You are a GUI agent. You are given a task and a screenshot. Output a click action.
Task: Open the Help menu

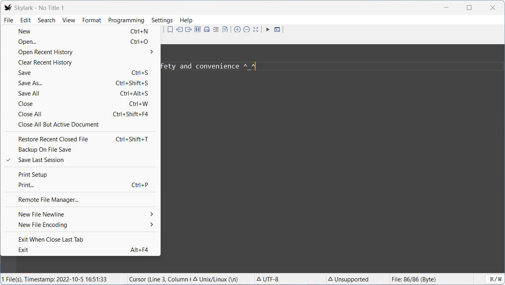tap(186, 20)
